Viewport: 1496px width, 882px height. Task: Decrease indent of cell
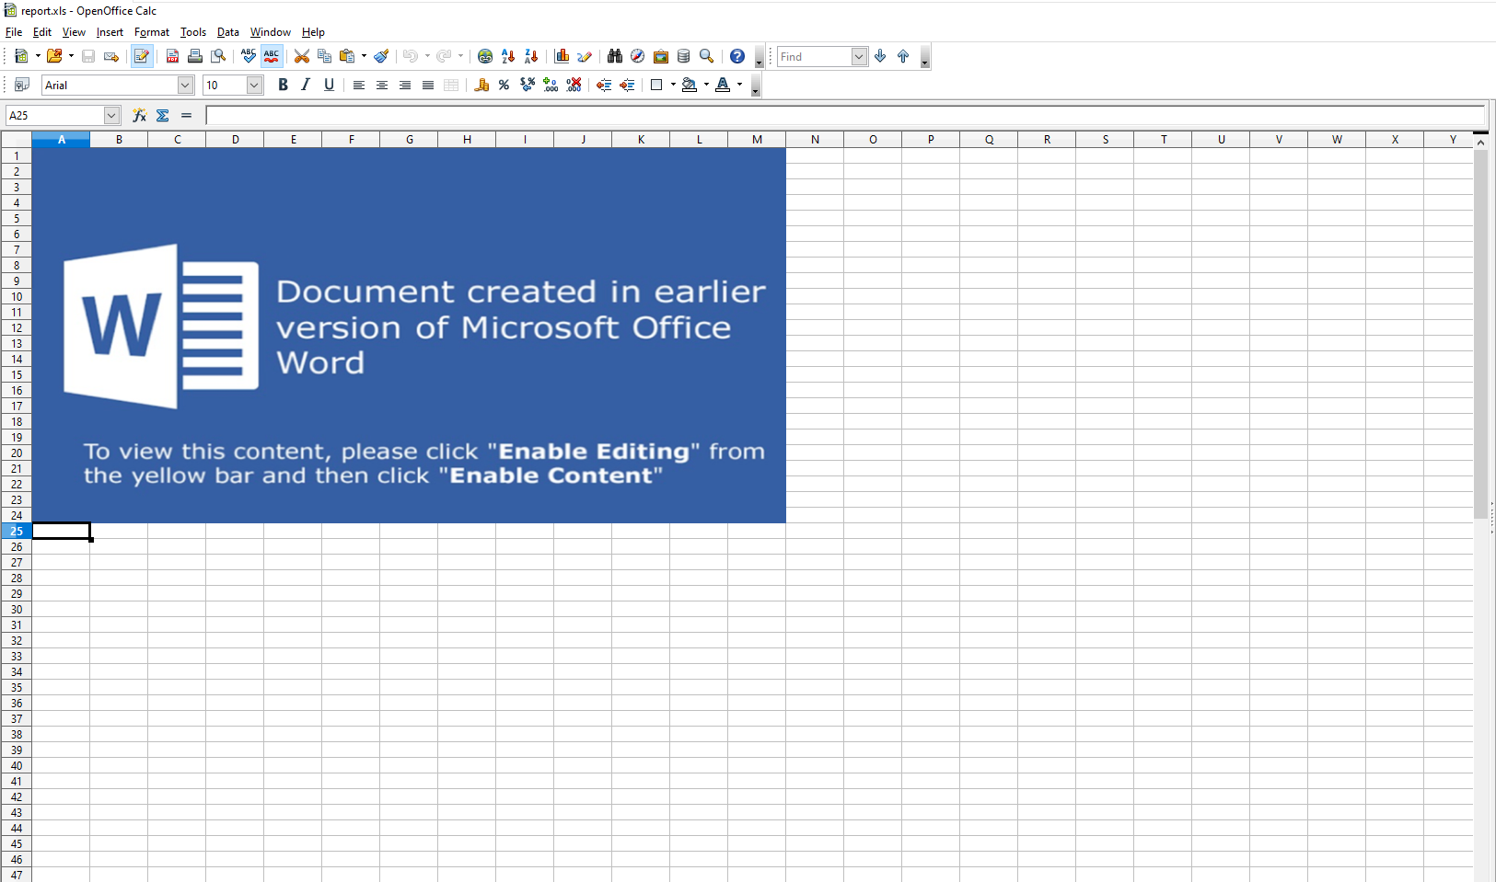point(604,85)
